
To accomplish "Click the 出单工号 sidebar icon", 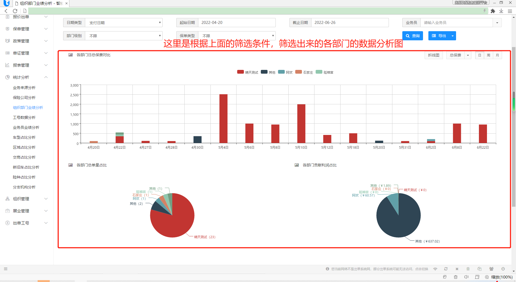I will pyautogui.click(x=8, y=223).
